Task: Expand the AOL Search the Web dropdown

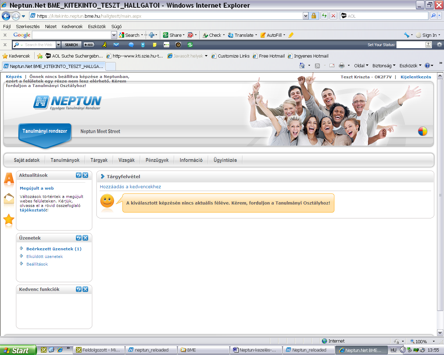Action: (x=58, y=45)
